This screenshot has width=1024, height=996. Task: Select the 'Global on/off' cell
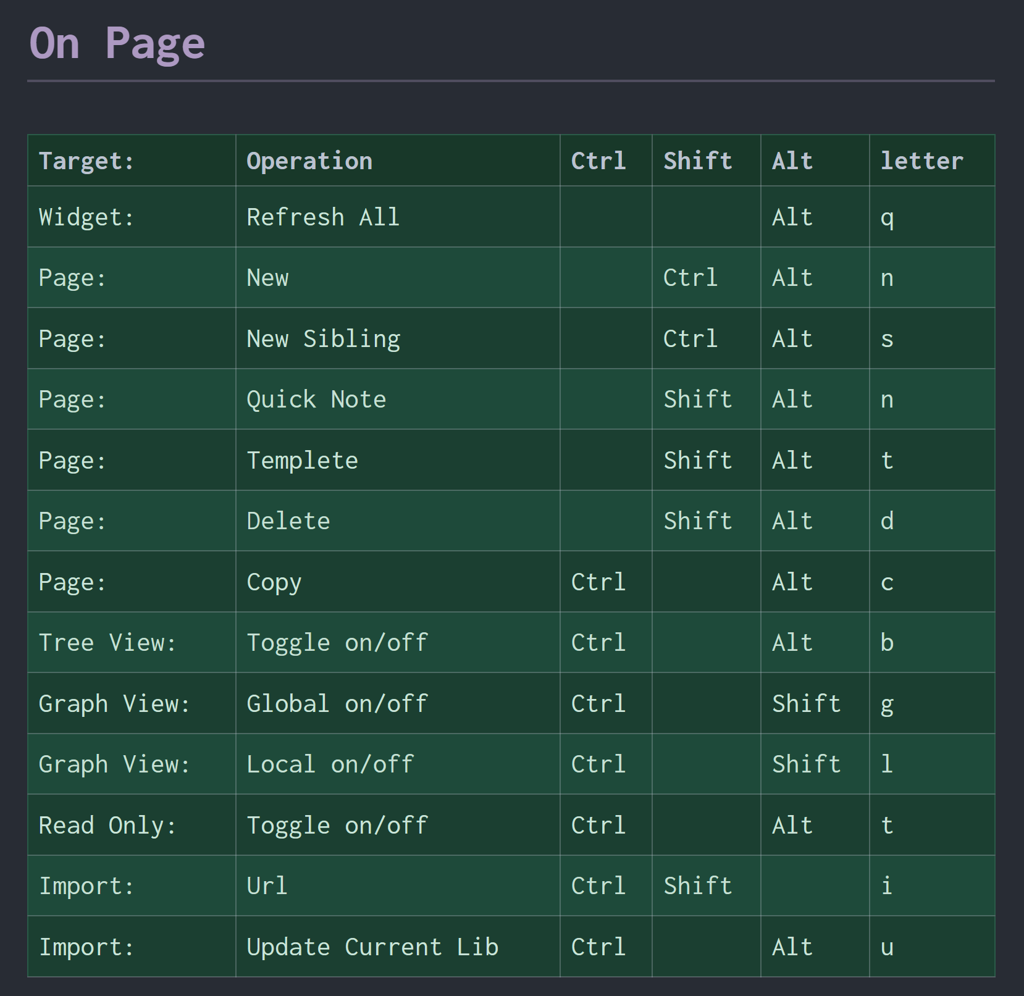(337, 704)
